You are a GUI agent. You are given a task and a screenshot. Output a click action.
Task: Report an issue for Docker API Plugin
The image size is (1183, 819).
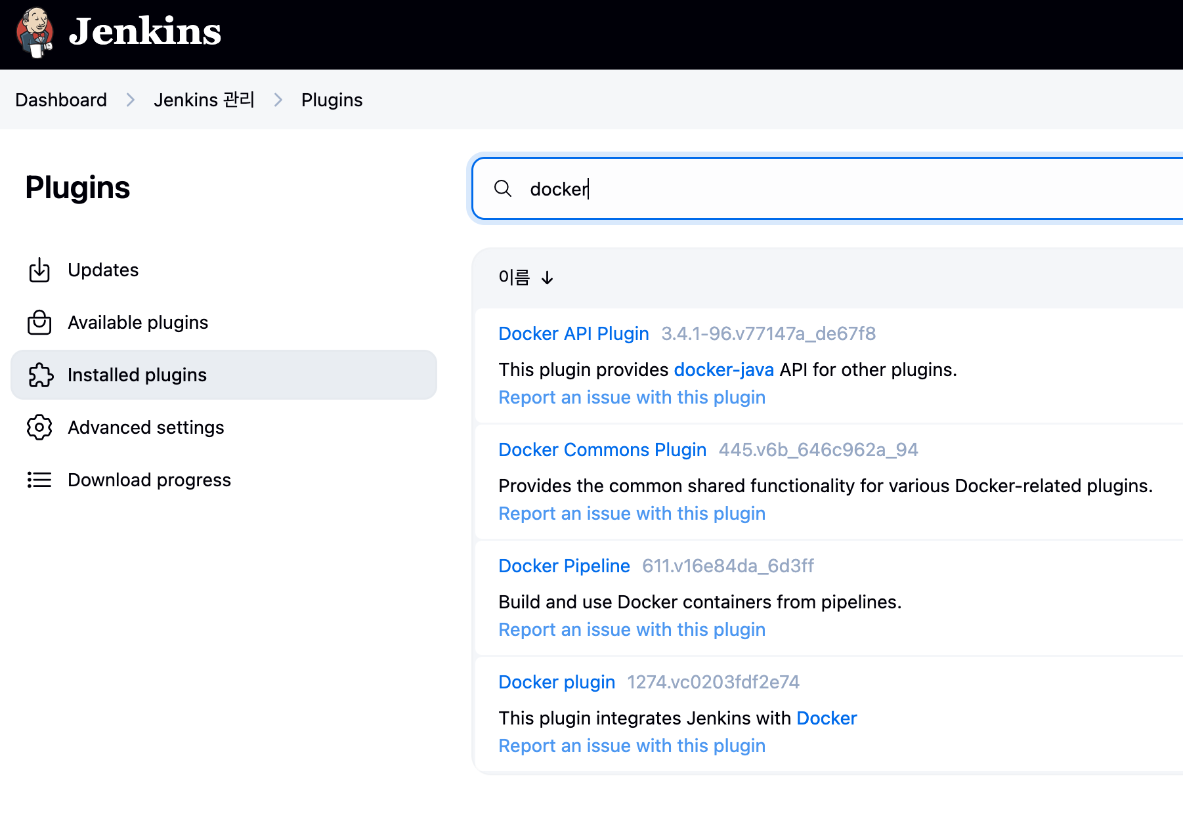coord(632,397)
